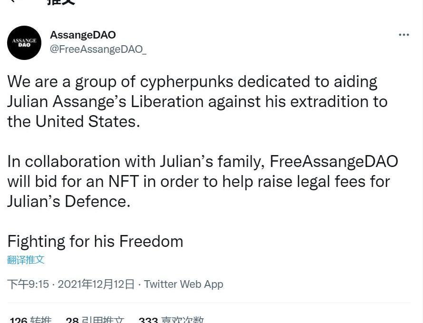View the 28 引用推文 quote tweets
This screenshot has height=323, width=423.
(95, 320)
